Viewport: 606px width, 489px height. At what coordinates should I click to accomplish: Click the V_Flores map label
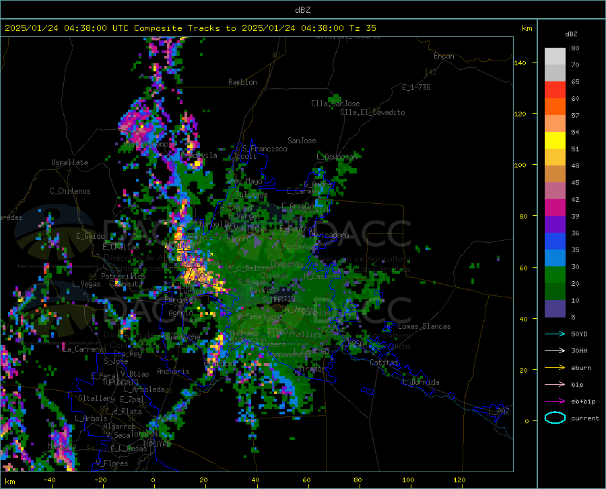coord(112,463)
